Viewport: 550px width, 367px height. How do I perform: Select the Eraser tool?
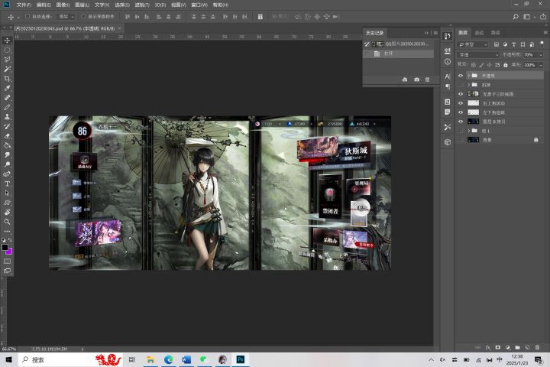point(7,136)
